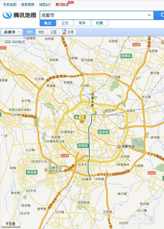Click the 新都区 district label
Image resolution: width=164 pixels, height=229 pixels.
click(126, 56)
